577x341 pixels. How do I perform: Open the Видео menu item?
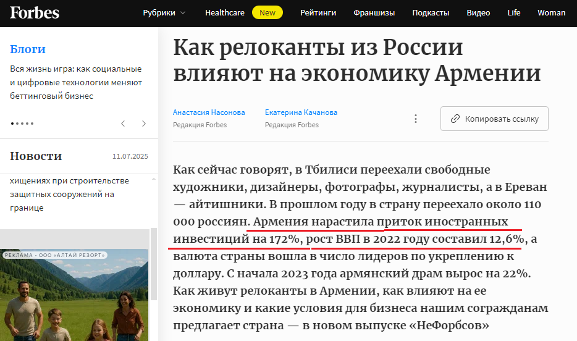(478, 13)
